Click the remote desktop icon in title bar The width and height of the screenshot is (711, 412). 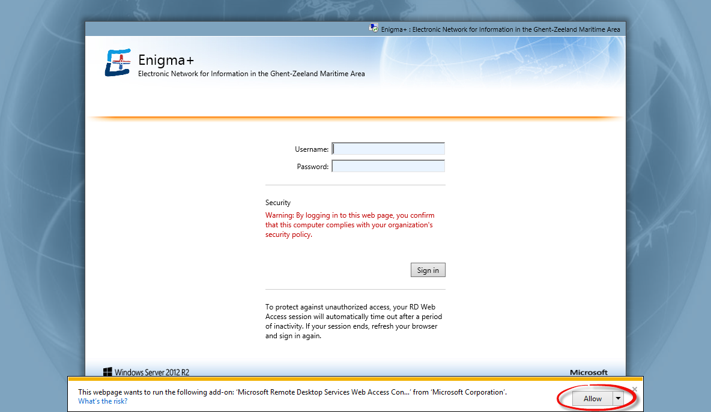click(374, 29)
